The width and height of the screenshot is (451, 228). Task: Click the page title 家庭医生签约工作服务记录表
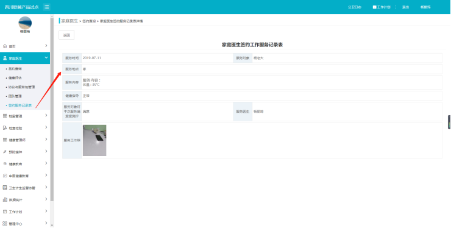[x=252, y=45]
